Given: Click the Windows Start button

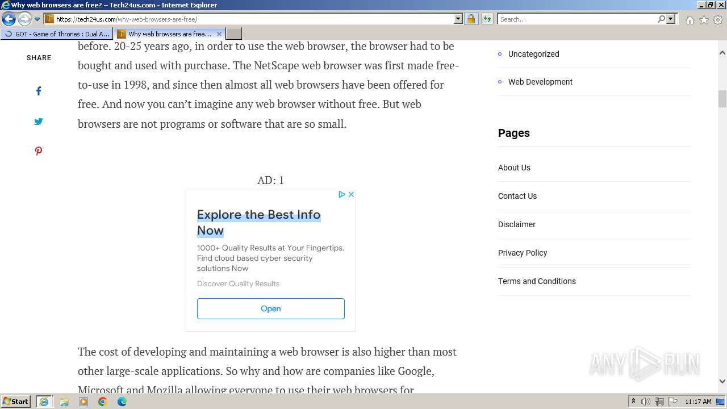Looking at the screenshot, I should coord(15,401).
